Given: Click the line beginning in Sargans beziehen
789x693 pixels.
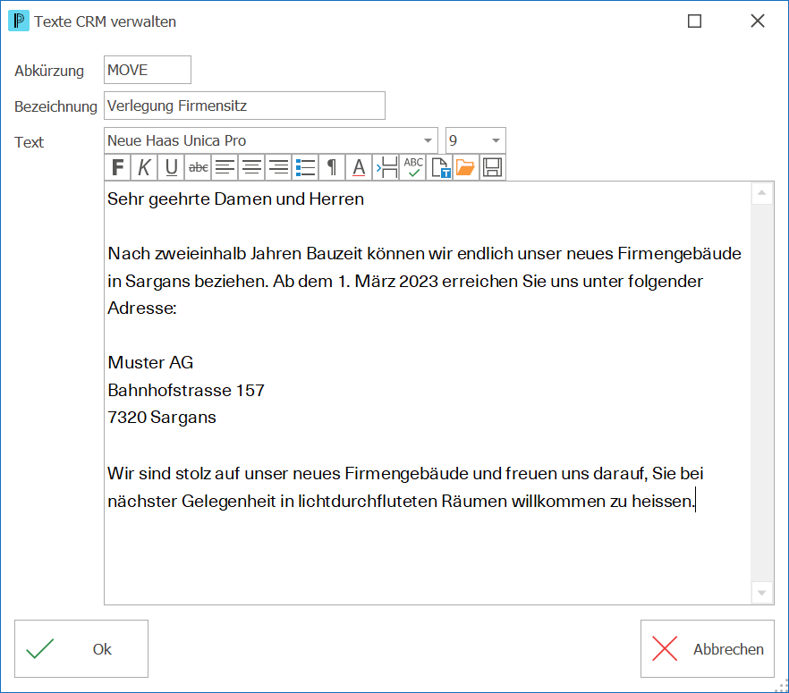Looking at the screenshot, I should coord(405,281).
